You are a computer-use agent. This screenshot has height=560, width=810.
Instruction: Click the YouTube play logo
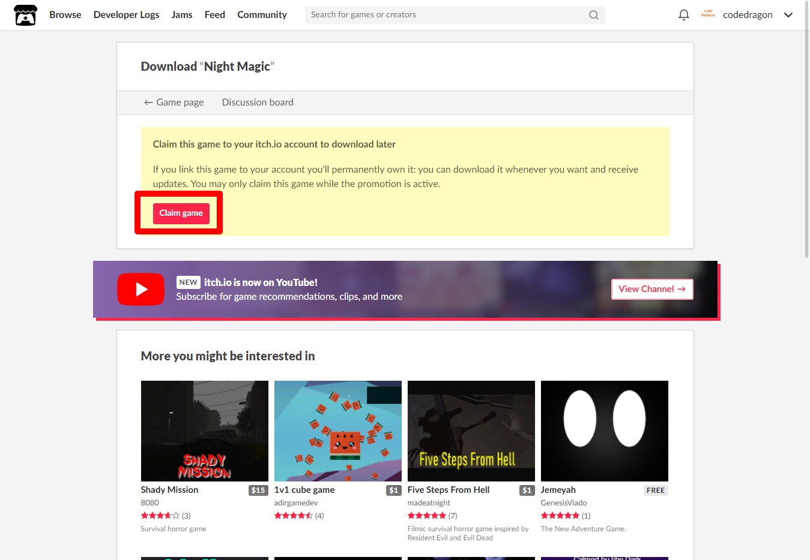click(x=141, y=290)
